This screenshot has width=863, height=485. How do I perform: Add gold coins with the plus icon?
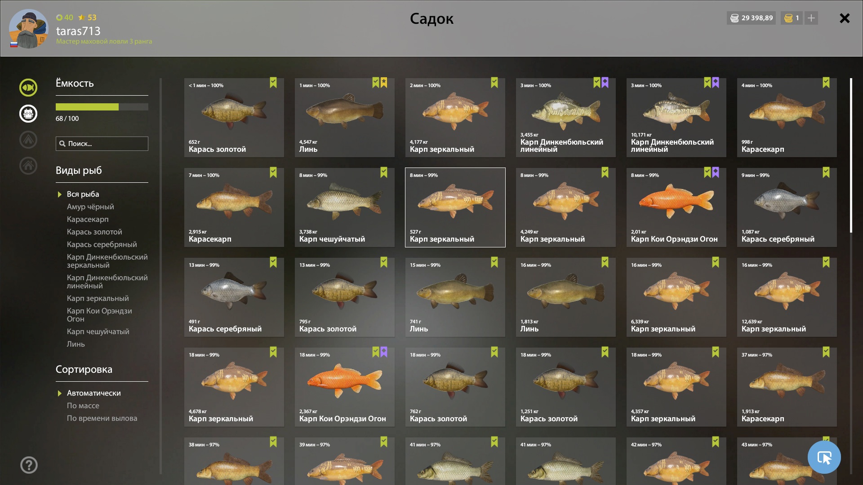(x=811, y=18)
